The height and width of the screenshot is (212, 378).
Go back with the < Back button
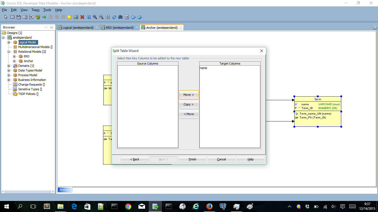coord(135,159)
